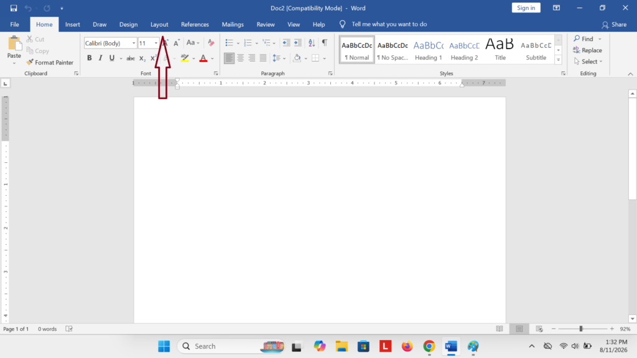Click the proofing status icon in the status bar
The image size is (637, 358).
coord(69,329)
